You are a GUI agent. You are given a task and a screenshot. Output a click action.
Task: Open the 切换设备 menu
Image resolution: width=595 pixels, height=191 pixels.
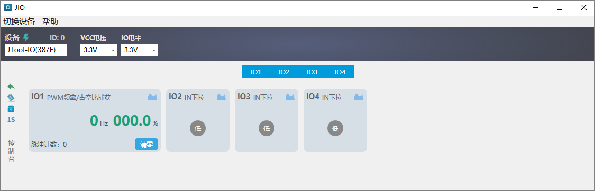tap(19, 21)
